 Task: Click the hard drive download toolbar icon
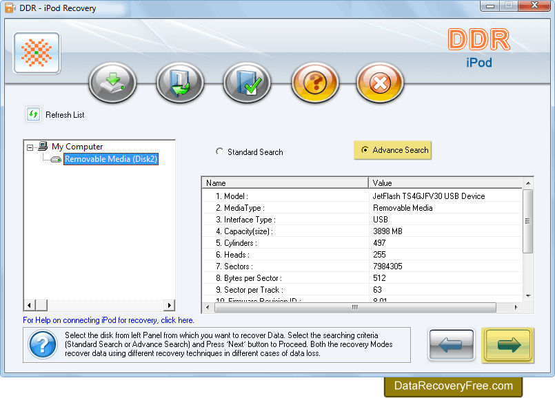(x=112, y=83)
